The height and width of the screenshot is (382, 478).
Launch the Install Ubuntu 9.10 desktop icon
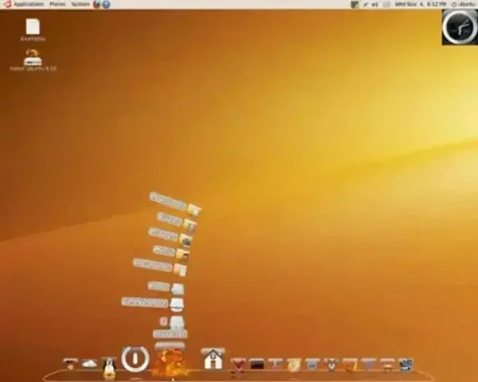33,60
